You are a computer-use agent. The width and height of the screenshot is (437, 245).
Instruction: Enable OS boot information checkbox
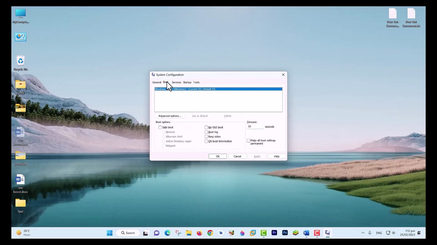coord(206,141)
